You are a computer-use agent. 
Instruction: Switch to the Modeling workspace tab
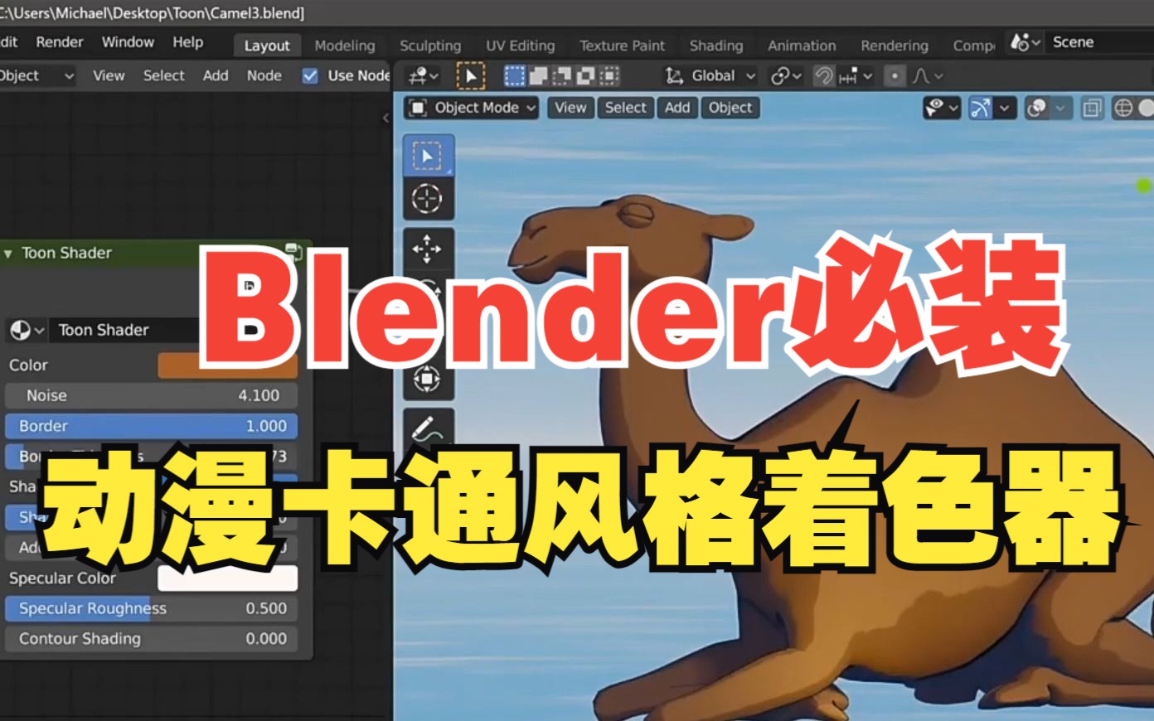tap(345, 46)
